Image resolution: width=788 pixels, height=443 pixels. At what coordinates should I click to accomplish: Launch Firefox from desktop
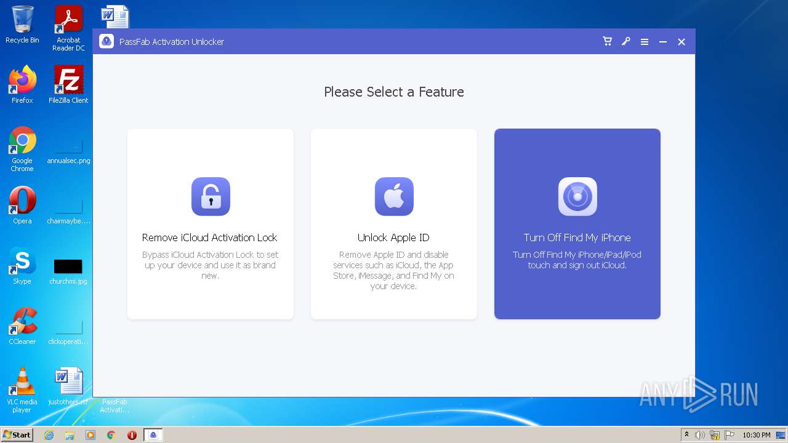click(22, 85)
